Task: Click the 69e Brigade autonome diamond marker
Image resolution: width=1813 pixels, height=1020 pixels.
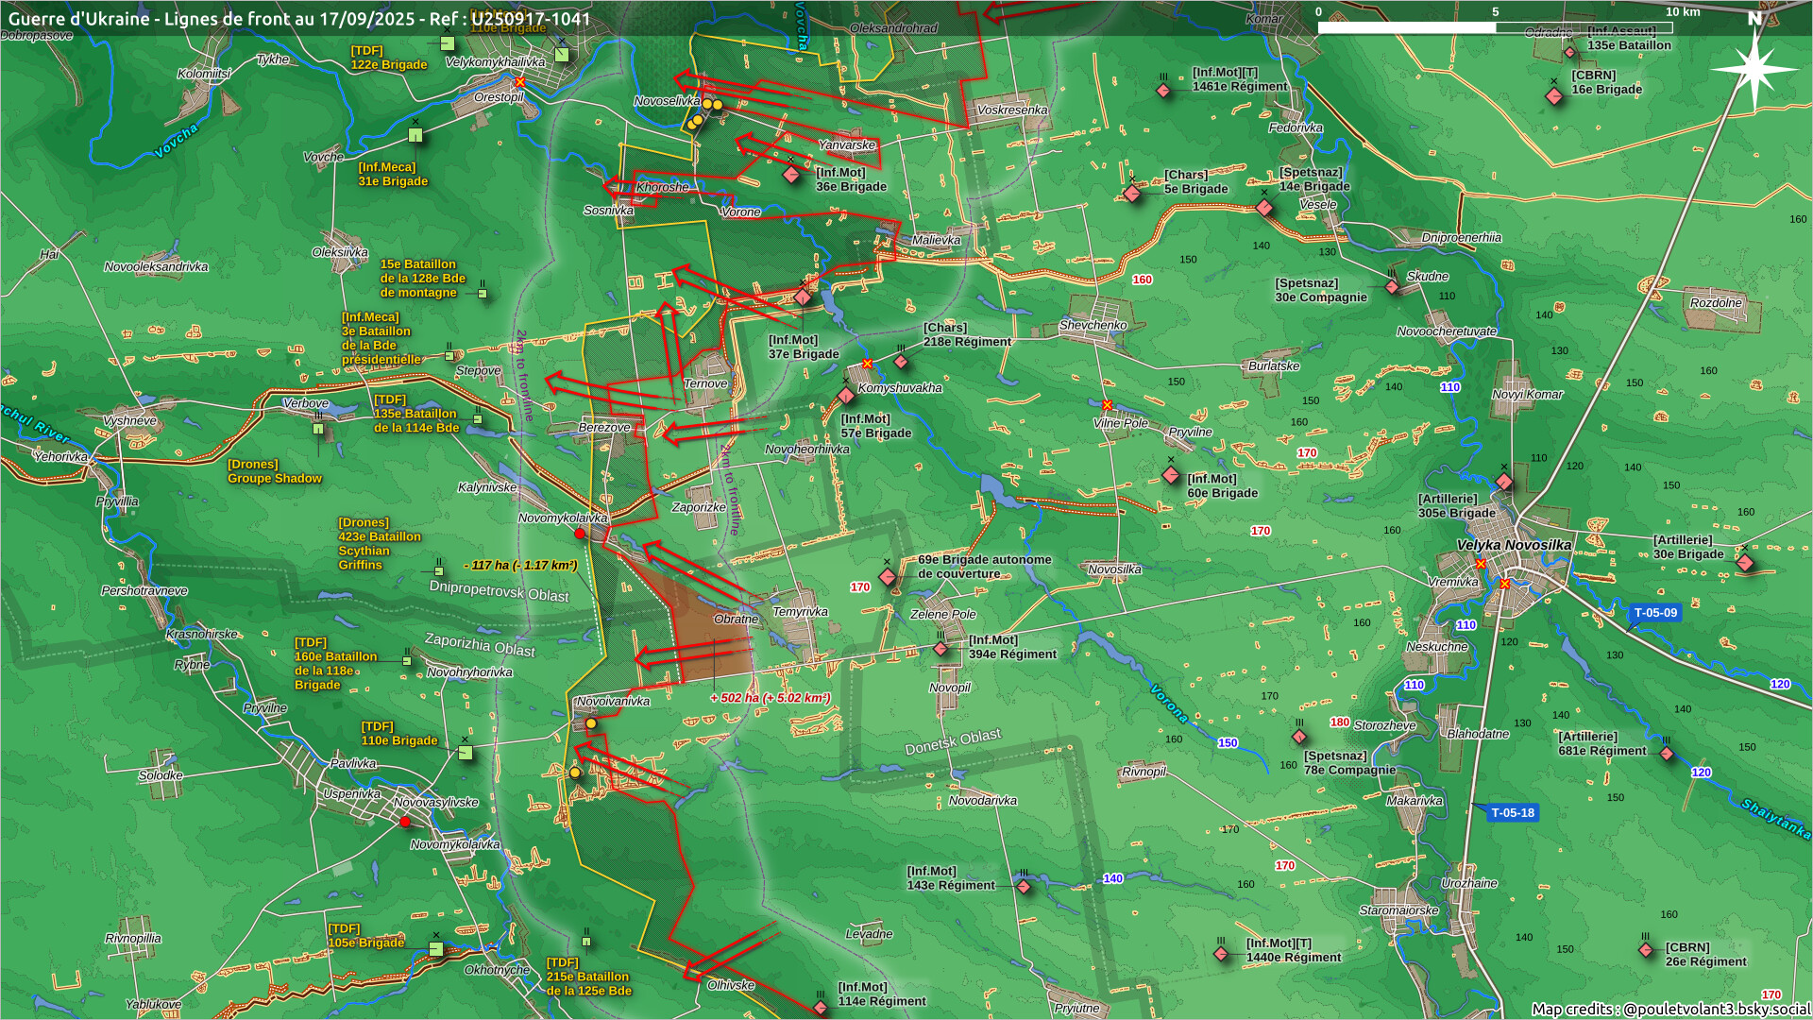Action: tap(887, 577)
